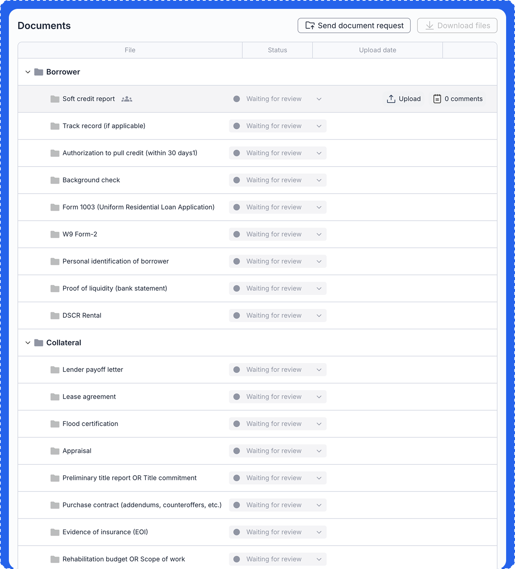
Task: Collapse the Borrower section chevron
Action: pyautogui.click(x=28, y=72)
